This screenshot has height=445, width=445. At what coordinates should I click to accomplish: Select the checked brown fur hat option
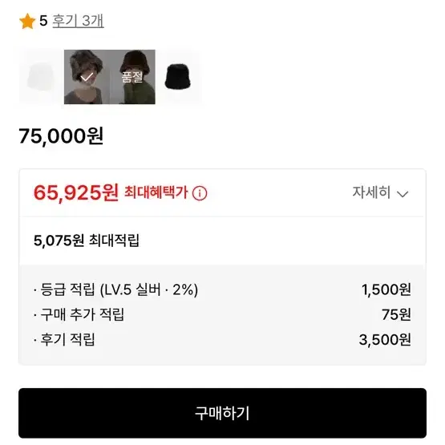pos(87,77)
